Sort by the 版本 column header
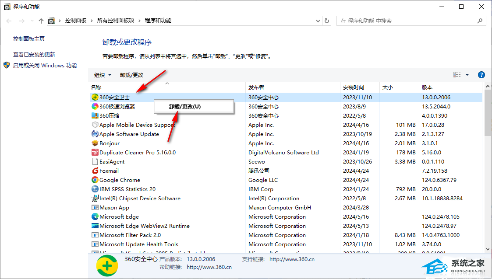492x279 pixels. 450,87
